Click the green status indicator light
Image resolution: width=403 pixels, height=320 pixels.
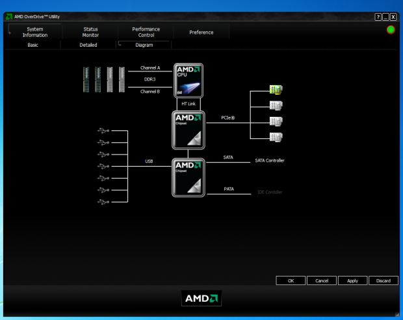pos(391,30)
